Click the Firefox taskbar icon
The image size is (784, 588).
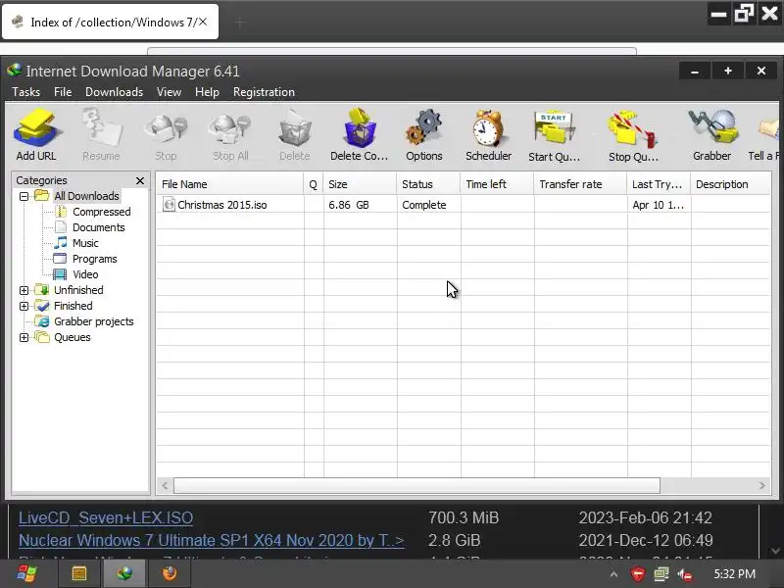coord(170,573)
